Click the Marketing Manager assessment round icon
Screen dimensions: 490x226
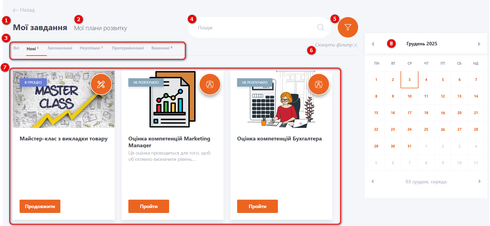210,84
